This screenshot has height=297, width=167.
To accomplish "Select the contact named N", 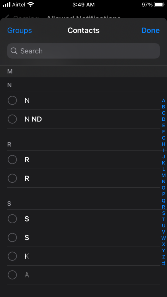I will pyautogui.click(x=83, y=100).
